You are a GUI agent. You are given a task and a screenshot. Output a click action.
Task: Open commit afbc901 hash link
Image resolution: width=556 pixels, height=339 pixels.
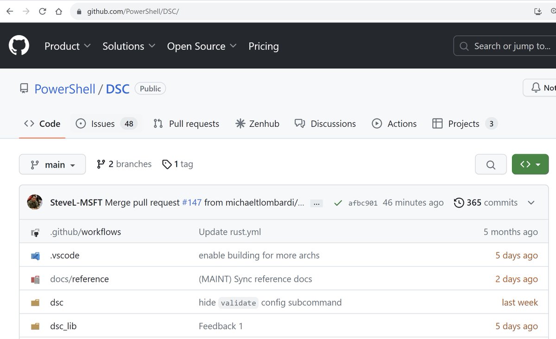(363, 203)
